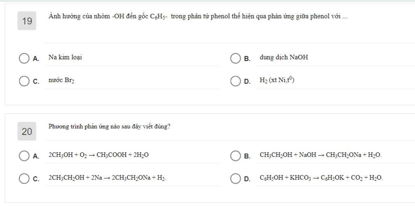
Task: Select radio button B for question 19
Action: (235, 58)
